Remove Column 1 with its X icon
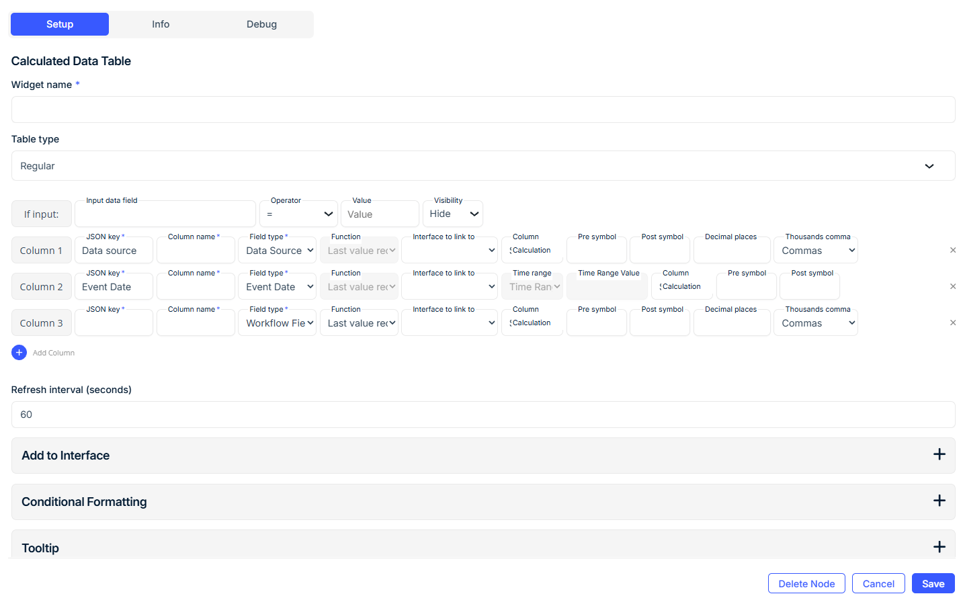Viewport: 963px width, 598px height. tap(953, 250)
